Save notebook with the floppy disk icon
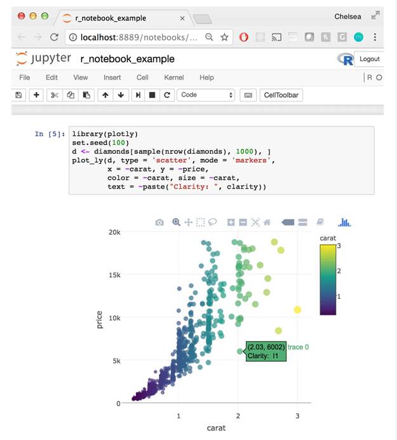Image resolution: width=397 pixels, height=440 pixels. click(x=18, y=95)
